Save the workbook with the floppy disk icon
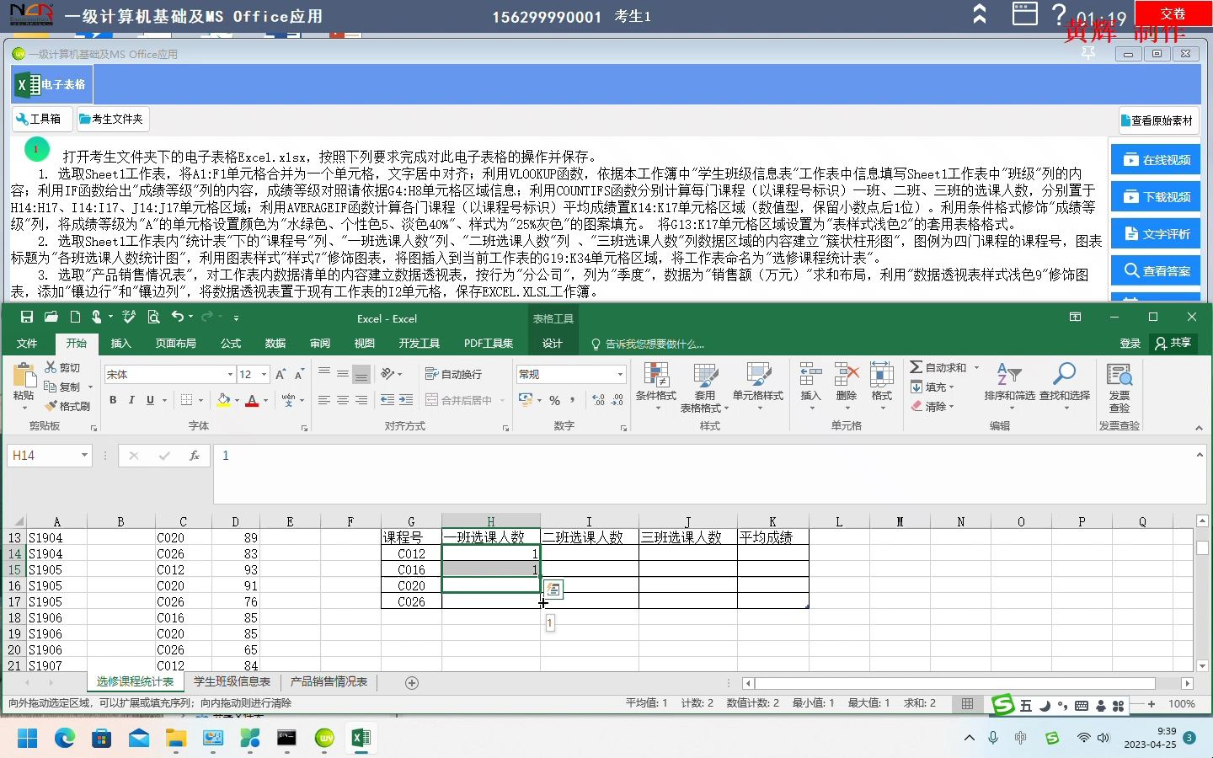Screen dimensions: 1213x758 click(27, 318)
